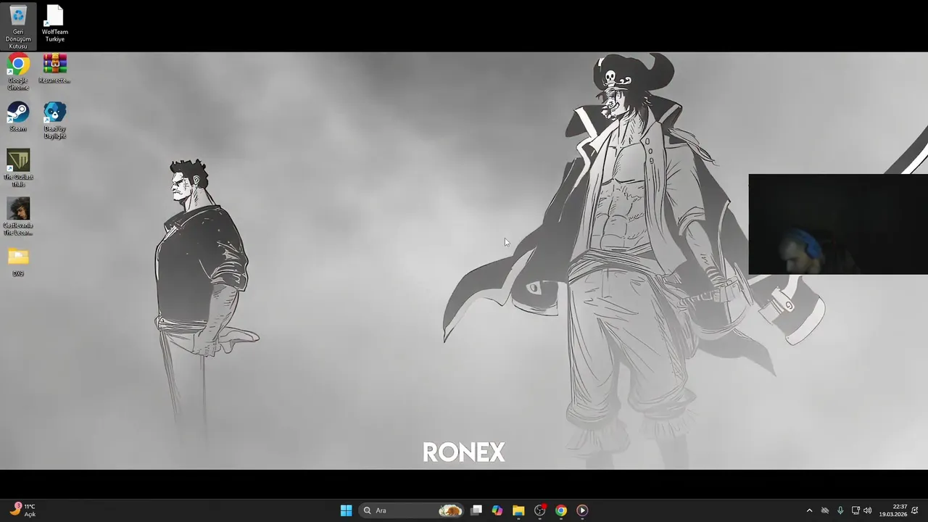Viewport: 928px width, 522px height.
Task: Select The Outlast Trials shortcut
Action: click(18, 168)
